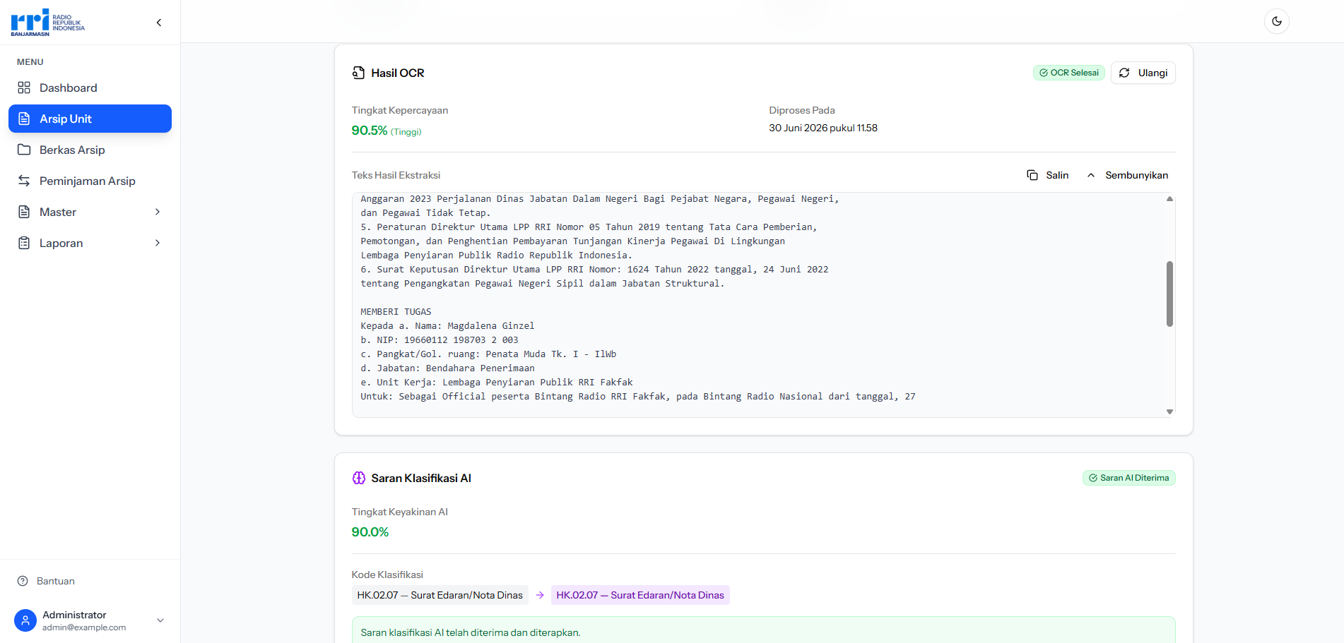Expand the Master submenu chevron
The height and width of the screenshot is (643, 1344).
[x=158, y=212]
